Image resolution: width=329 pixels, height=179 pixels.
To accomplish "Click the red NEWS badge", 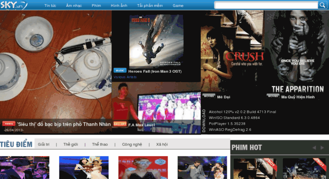I will point(9,124).
